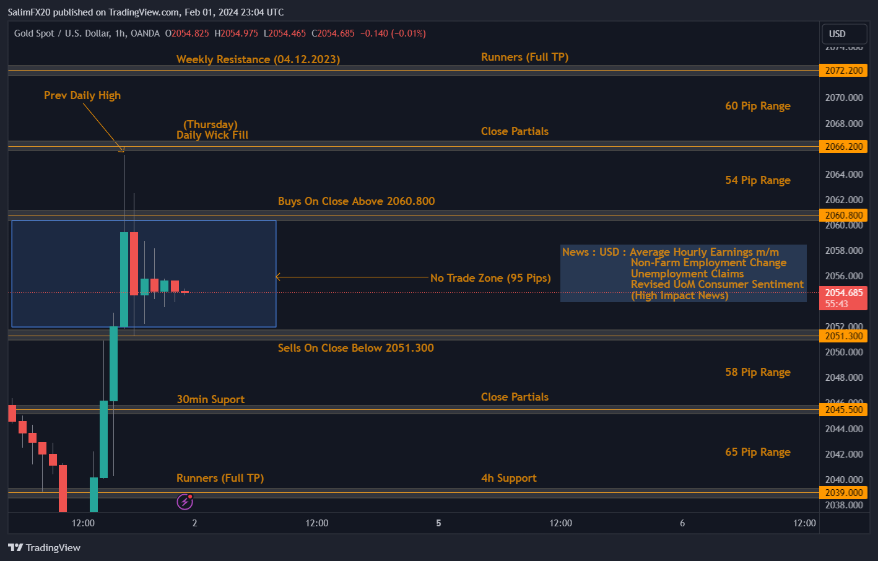Select the No Trade Zone (95 Pips) text
This screenshot has width=878, height=561.
[x=490, y=278]
